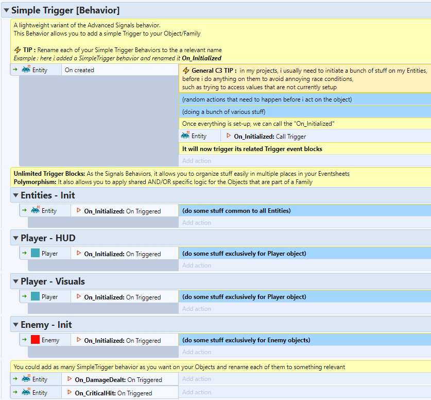This screenshot has width=431, height=400.
Task: Click the red trigger icon before On_Initialized: Call Trigger
Action: pyautogui.click(x=229, y=136)
